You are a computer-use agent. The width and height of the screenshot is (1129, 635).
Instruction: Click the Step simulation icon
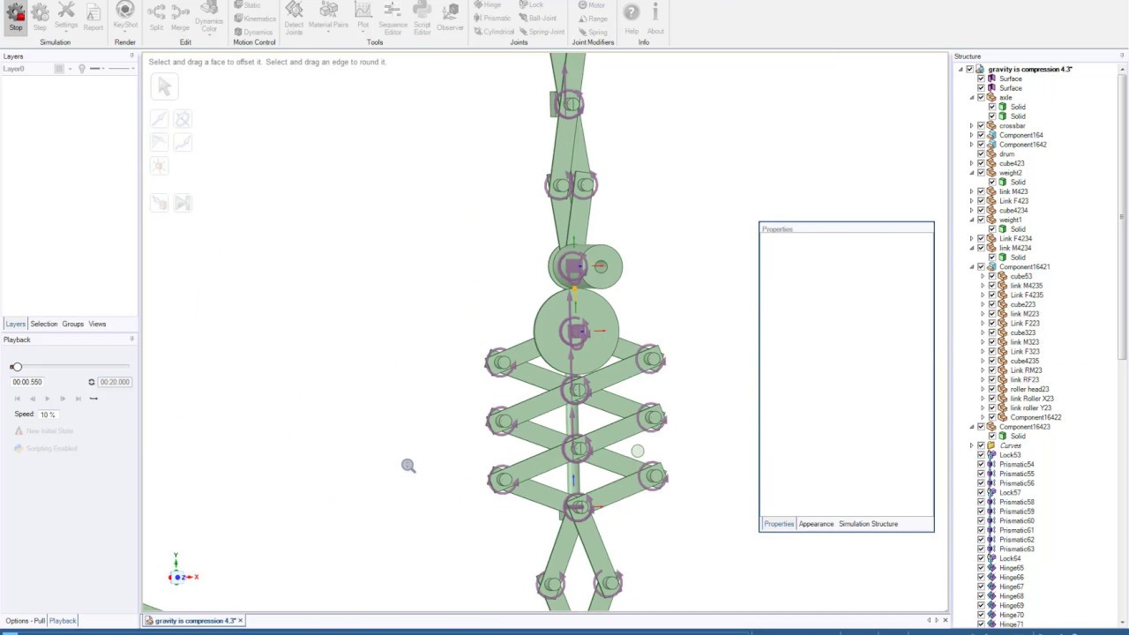coord(40,18)
